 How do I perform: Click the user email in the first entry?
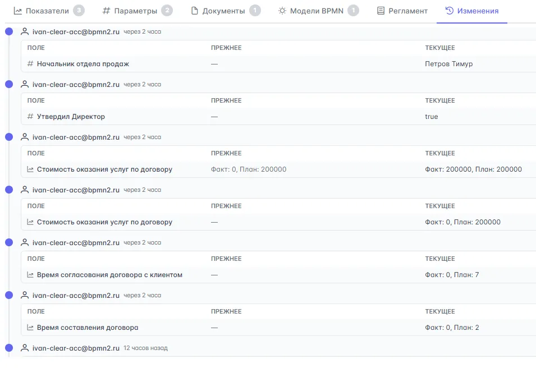(x=76, y=32)
